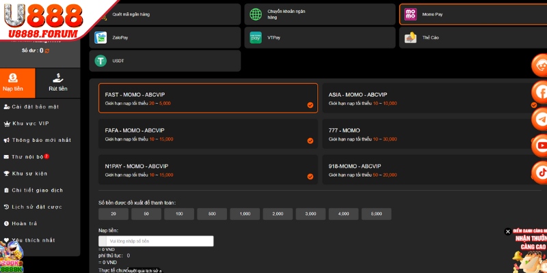Switch to the Rút tiền tab

tap(58, 83)
